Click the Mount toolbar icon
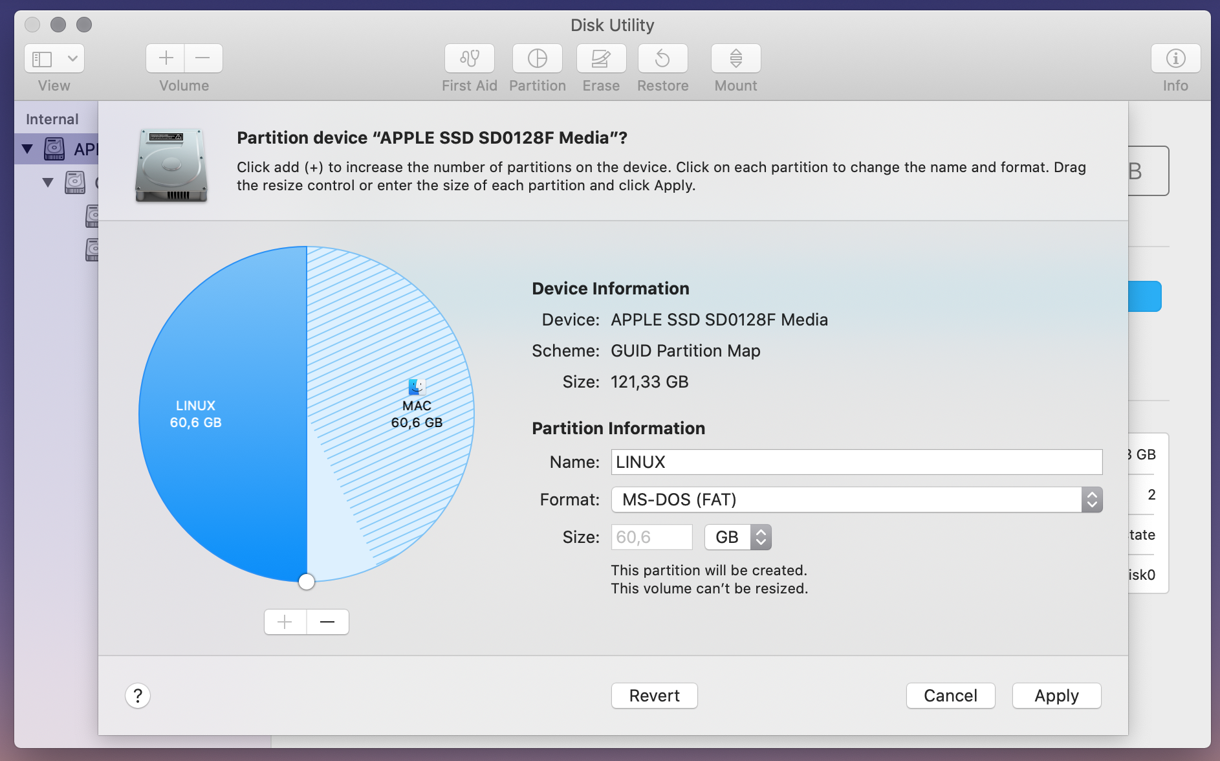This screenshot has width=1220, height=761. point(736,59)
